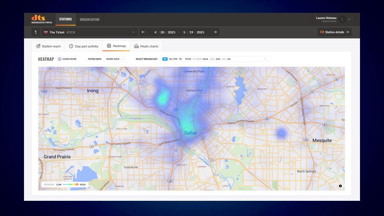The height and width of the screenshot is (216, 384).
Task: Open the Organization tab
Action: coord(89,19)
